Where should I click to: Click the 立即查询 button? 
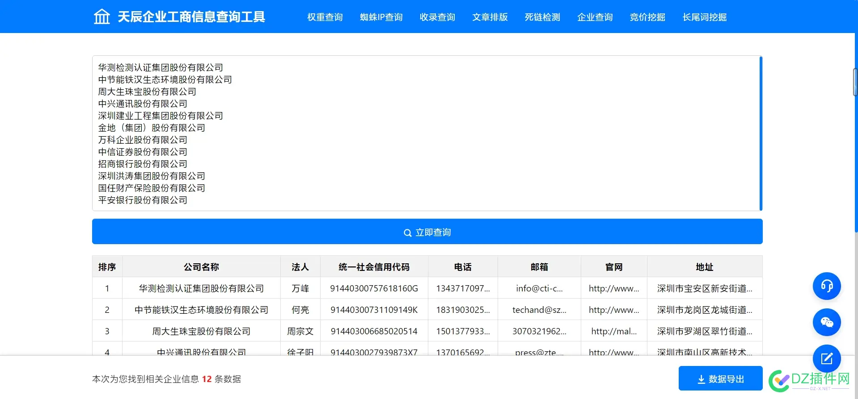(427, 231)
